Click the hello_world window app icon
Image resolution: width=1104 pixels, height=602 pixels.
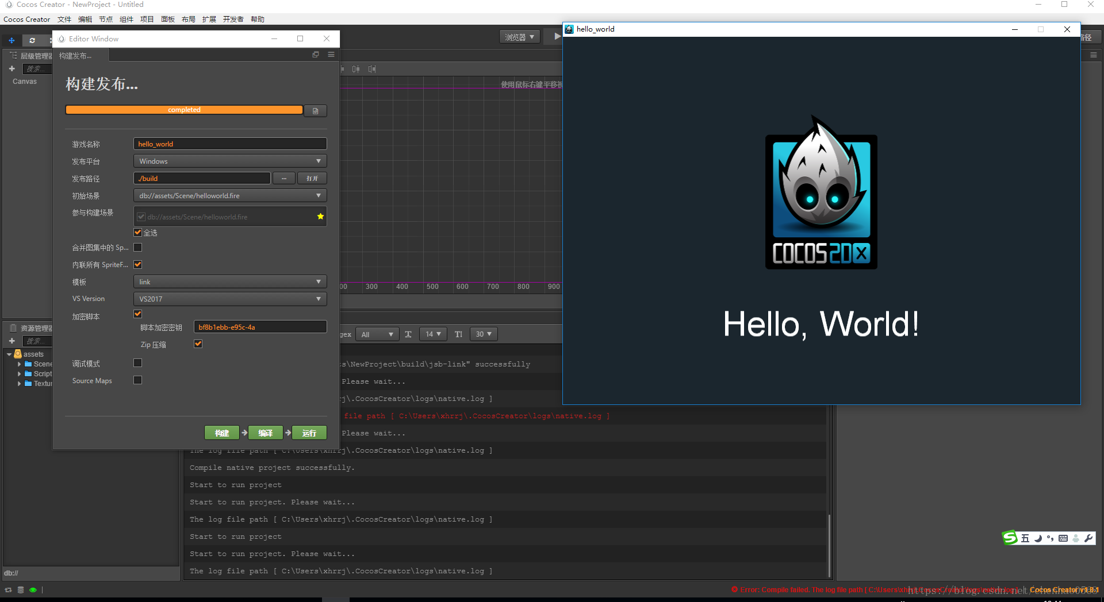tap(569, 29)
